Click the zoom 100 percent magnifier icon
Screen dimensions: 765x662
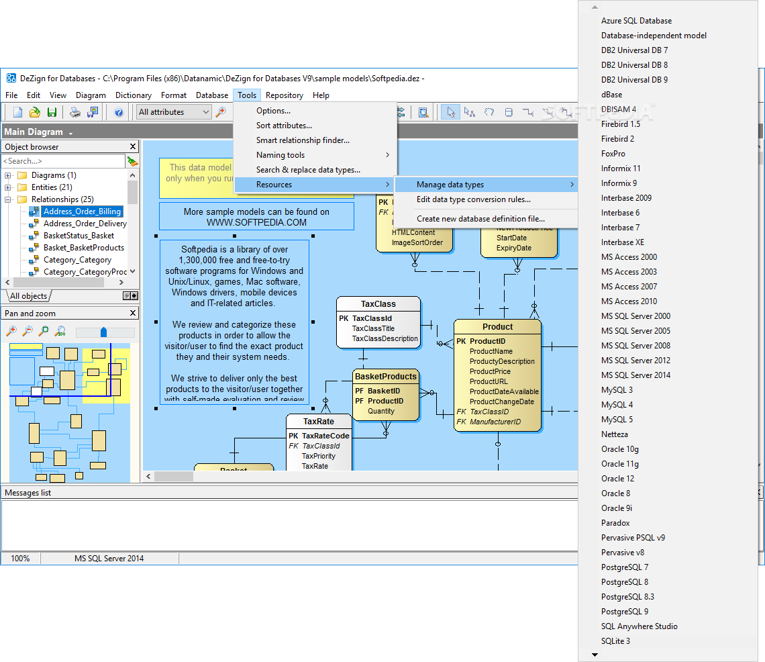[60, 332]
